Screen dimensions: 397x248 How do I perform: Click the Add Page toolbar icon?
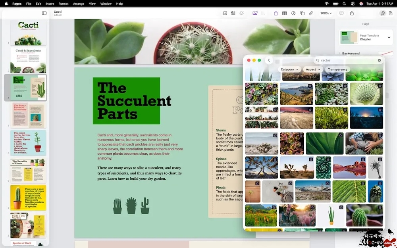point(225,13)
